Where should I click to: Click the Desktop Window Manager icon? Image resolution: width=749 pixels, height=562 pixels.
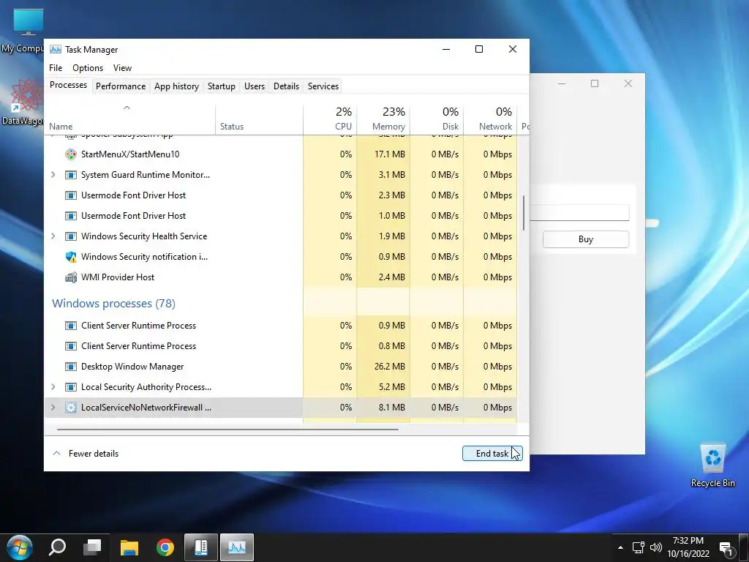(x=71, y=367)
